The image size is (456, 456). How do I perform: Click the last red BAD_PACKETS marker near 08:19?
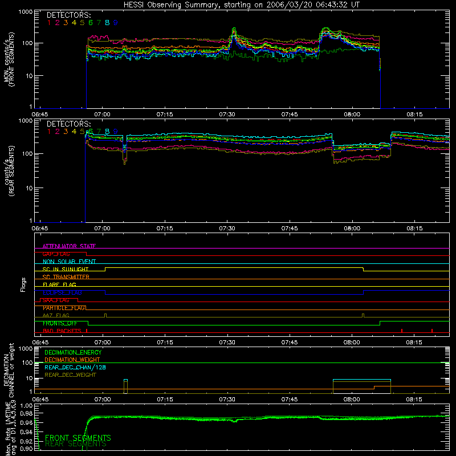(432, 331)
